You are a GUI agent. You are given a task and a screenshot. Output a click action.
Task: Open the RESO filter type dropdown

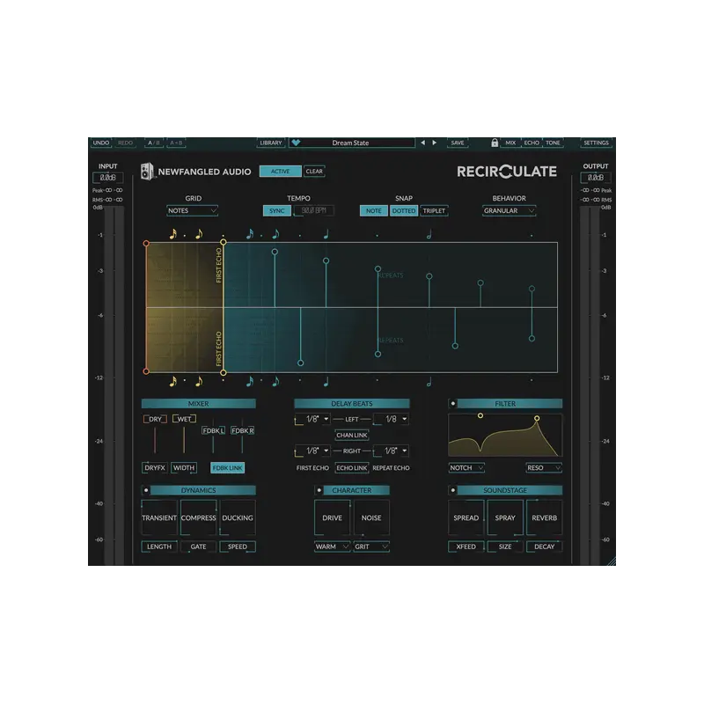(x=544, y=468)
